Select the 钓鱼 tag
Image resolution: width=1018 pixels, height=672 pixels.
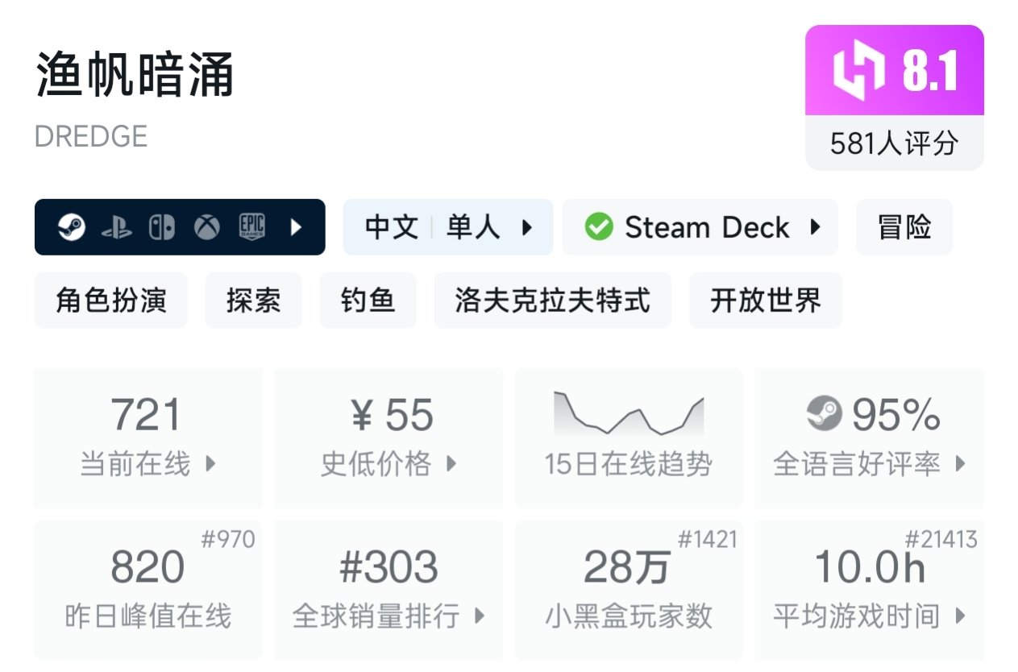368,301
